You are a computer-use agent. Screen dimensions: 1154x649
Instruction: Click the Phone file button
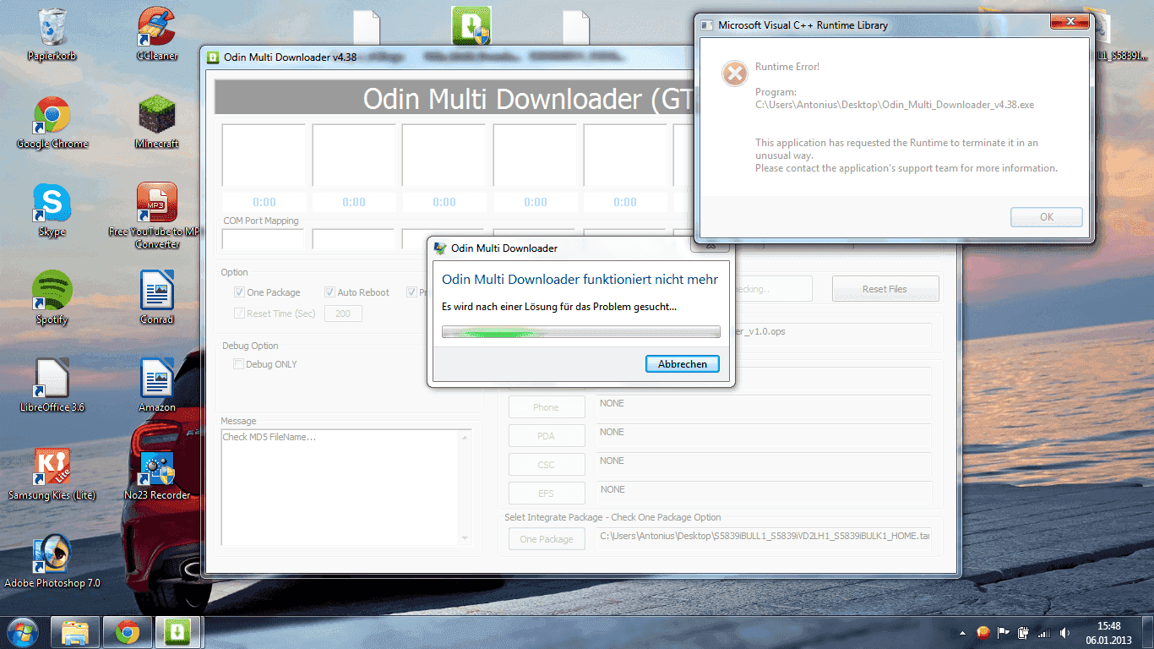click(x=547, y=407)
